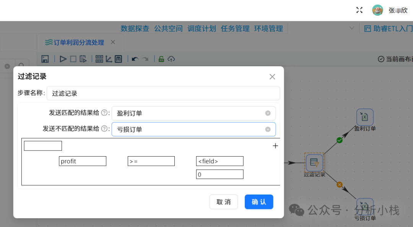Toggle fullscreen with the expand arrows icon

coord(359,10)
